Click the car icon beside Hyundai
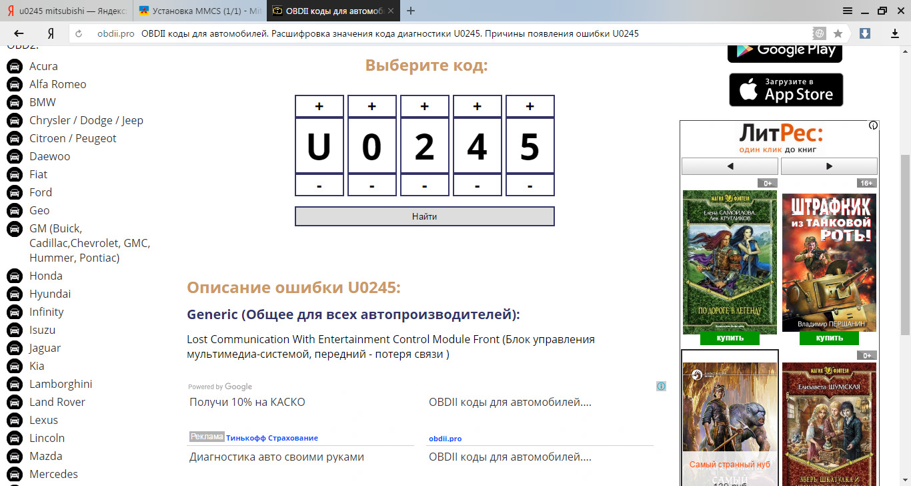The image size is (911, 486). pyautogui.click(x=14, y=294)
